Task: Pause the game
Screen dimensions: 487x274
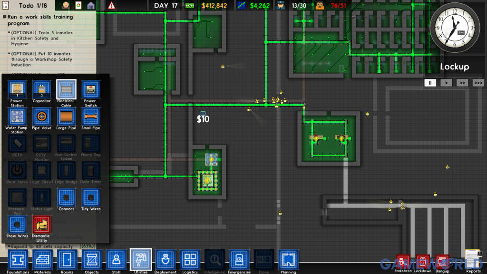Action: point(430,83)
